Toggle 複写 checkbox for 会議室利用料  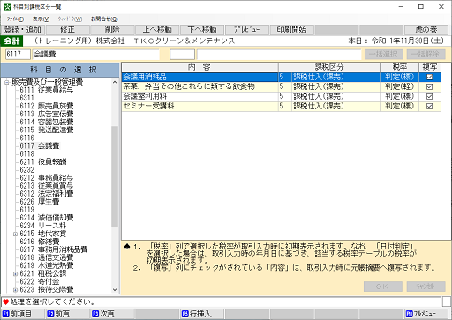pyautogui.click(x=429, y=96)
